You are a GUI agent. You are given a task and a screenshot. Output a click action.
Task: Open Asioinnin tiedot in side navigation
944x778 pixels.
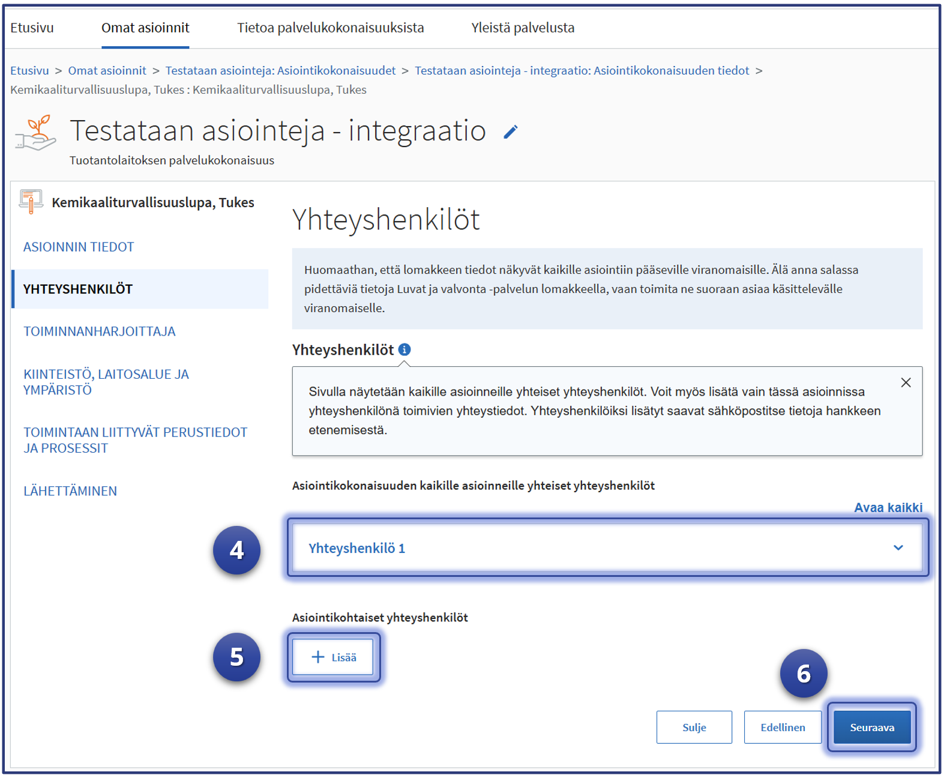pos(79,247)
